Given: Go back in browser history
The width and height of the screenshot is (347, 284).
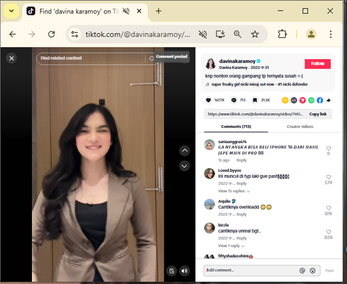Looking at the screenshot, I should (x=12, y=34).
